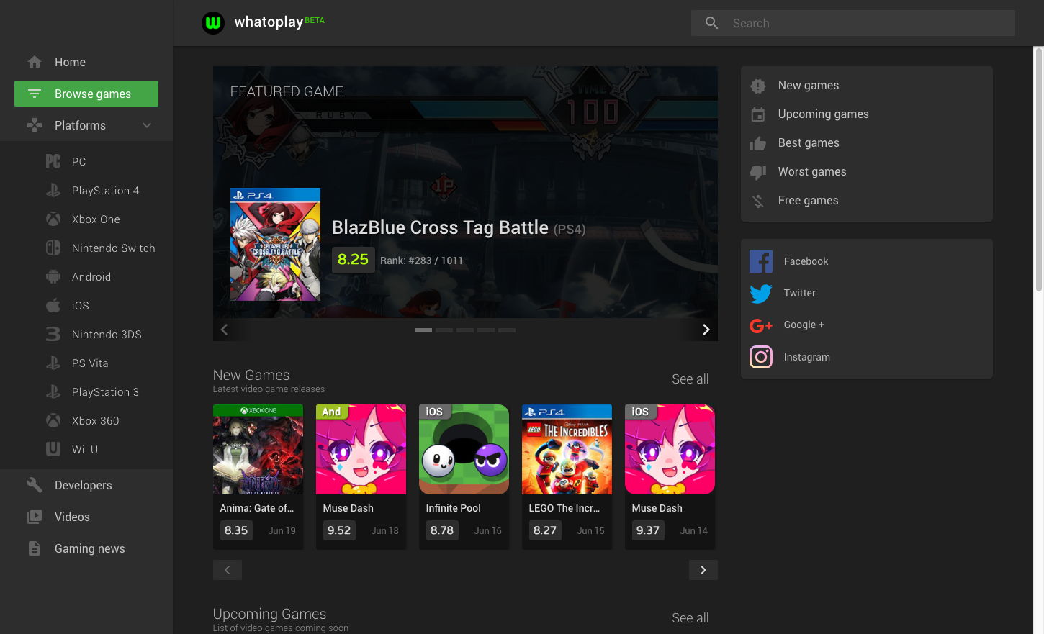Click the Twitter bird icon
The height and width of the screenshot is (634, 1044).
point(761,294)
